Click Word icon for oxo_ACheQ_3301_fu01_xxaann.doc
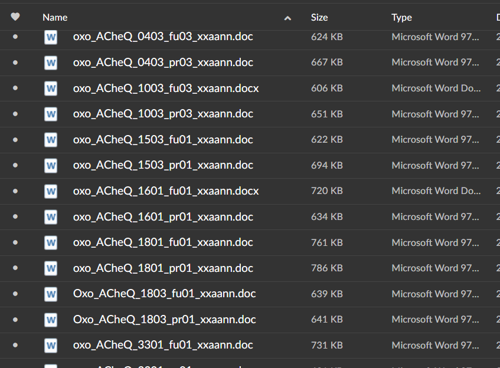This screenshot has width=500, height=368. pyautogui.click(x=51, y=345)
